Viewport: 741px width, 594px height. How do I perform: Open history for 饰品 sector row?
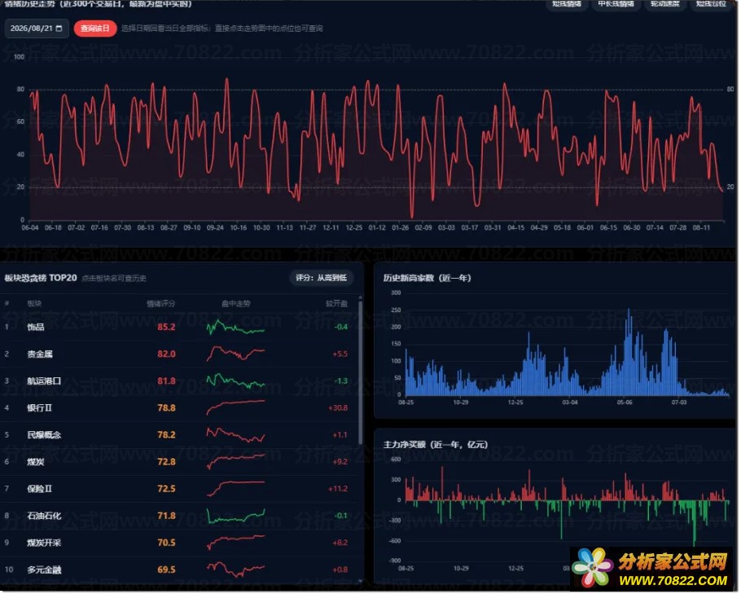click(x=180, y=328)
